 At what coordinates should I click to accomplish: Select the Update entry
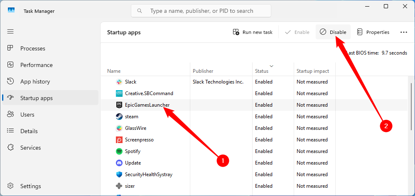133,163
